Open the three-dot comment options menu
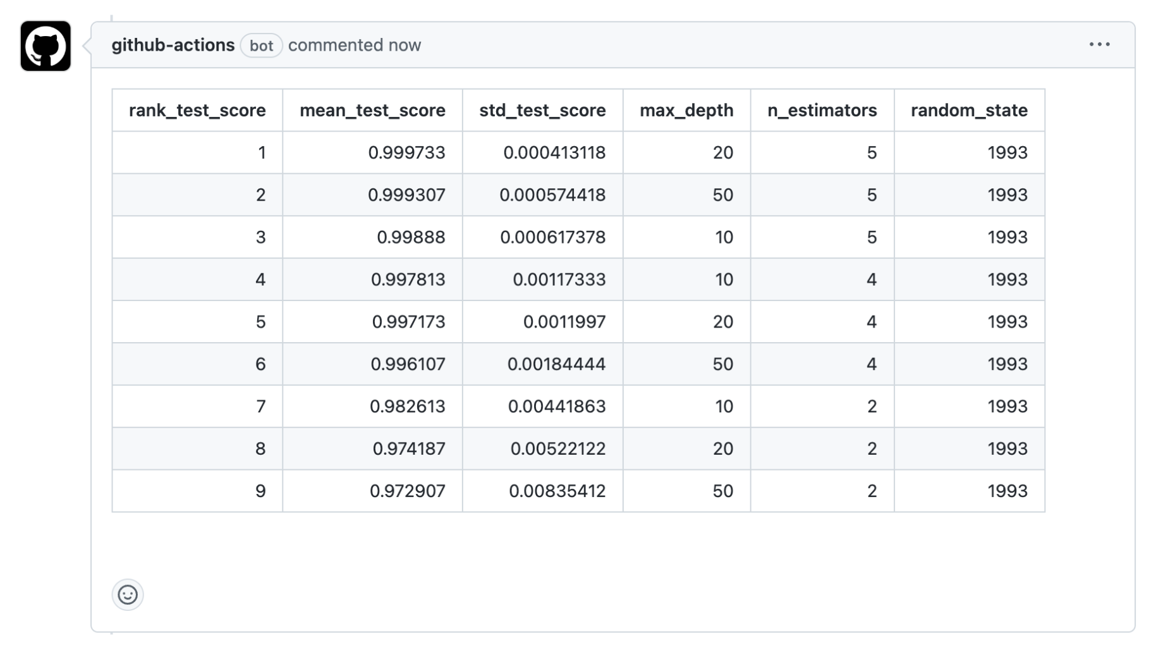This screenshot has height=659, width=1168. (1099, 44)
